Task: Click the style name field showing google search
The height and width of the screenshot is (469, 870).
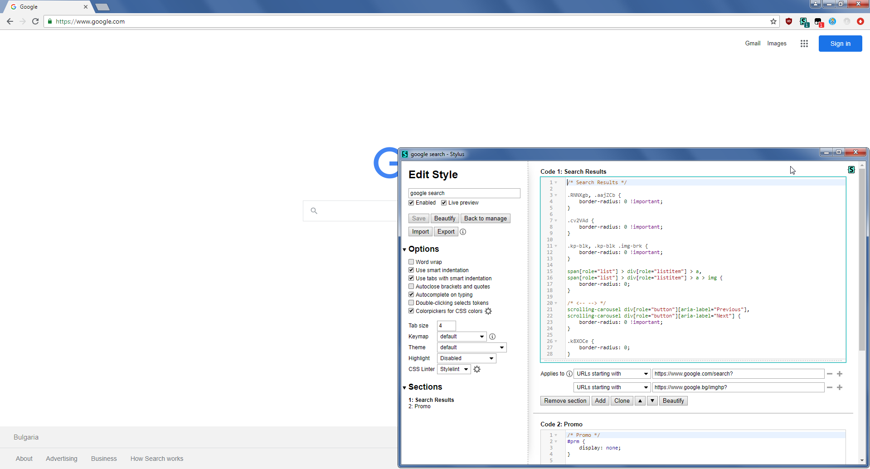Action: (x=464, y=193)
